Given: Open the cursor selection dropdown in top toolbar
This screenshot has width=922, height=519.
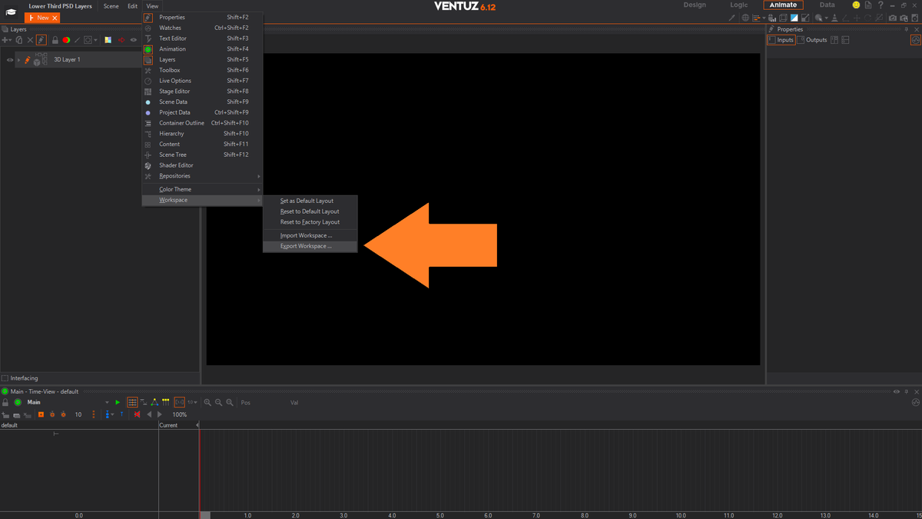Looking at the screenshot, I should point(827,18).
